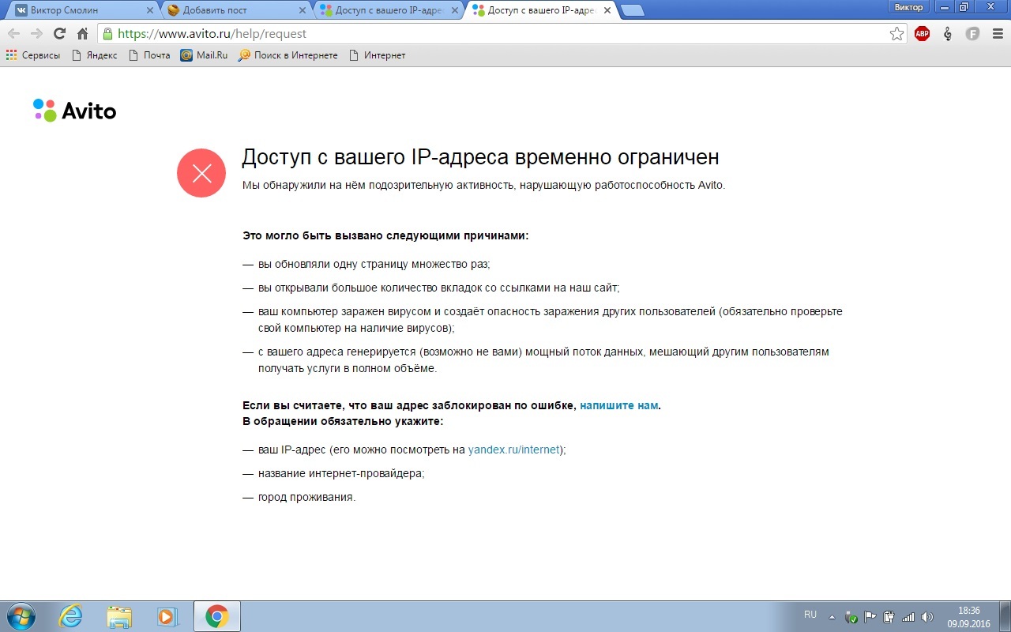Click the Avito logo
The width and height of the screenshot is (1011, 632).
point(75,111)
